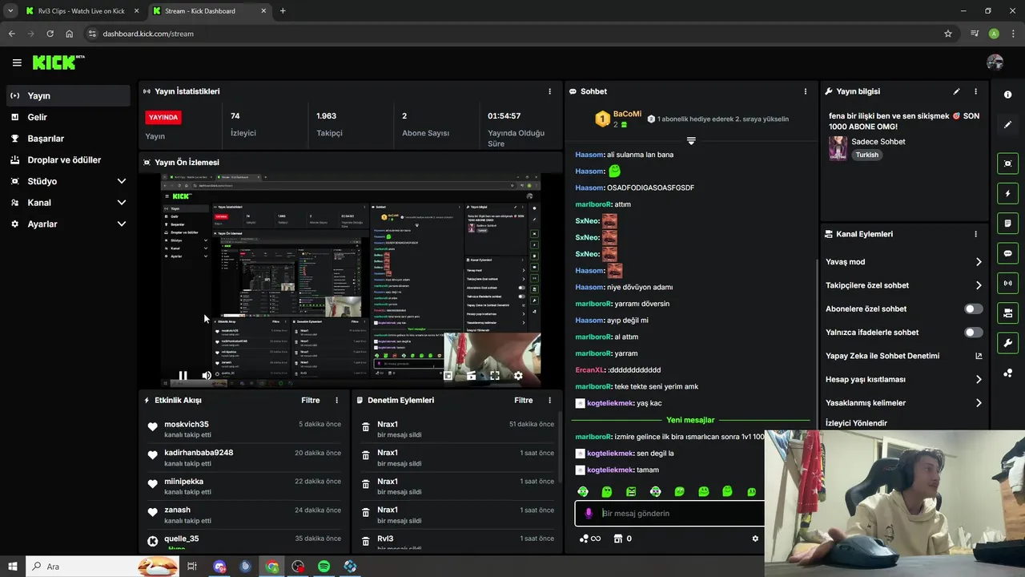Screen dimensions: 1025x577
Task: Expand Takipçilere özel sohbet setting
Action: pyautogui.click(x=904, y=285)
